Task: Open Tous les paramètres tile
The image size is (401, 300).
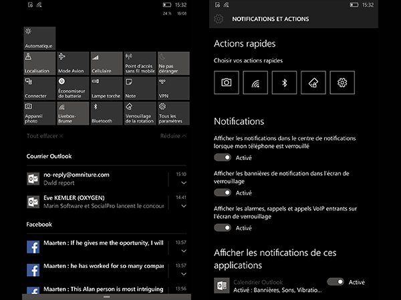Action: pyautogui.click(x=174, y=113)
